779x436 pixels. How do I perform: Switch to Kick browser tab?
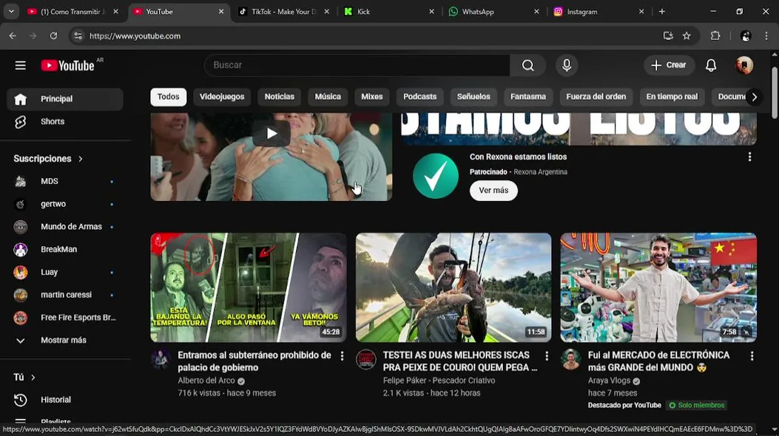click(x=388, y=12)
